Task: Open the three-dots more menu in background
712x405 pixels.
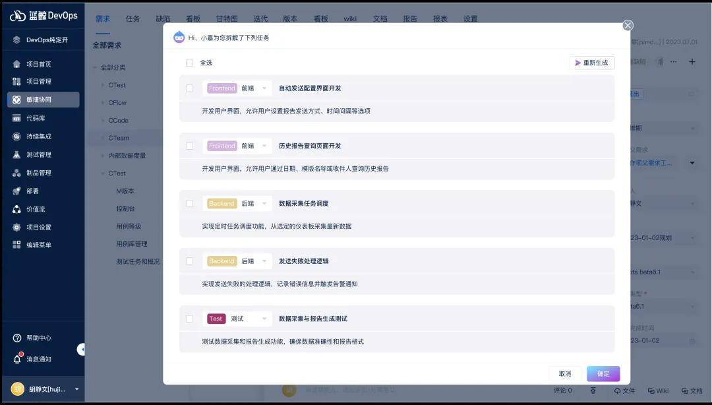Action: (x=673, y=62)
